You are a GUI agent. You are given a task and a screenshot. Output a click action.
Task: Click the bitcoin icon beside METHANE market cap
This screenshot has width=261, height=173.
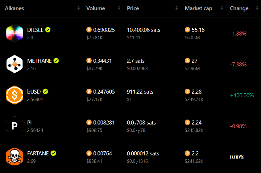pos(188,61)
